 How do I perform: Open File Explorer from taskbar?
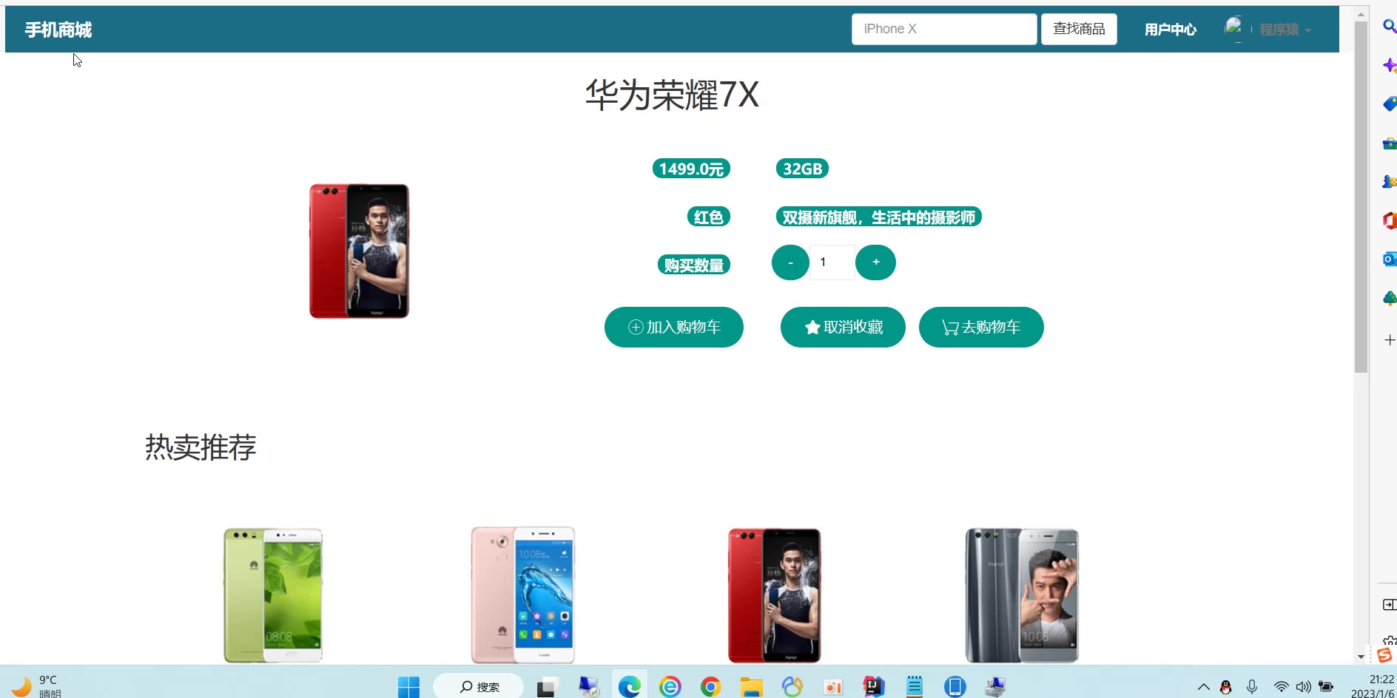751,687
